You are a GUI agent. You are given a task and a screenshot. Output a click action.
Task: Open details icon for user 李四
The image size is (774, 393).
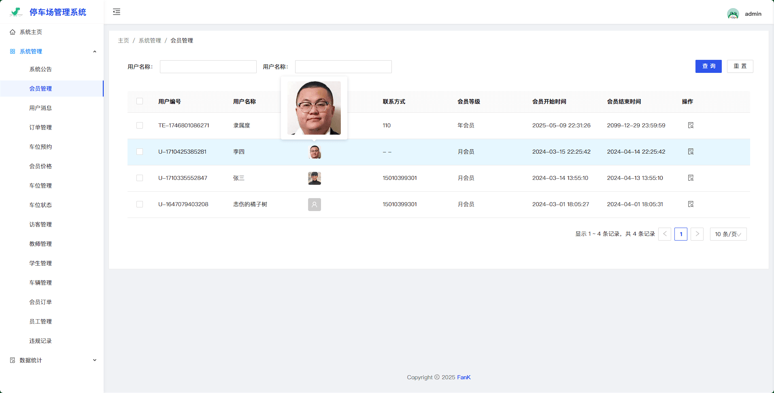click(691, 152)
